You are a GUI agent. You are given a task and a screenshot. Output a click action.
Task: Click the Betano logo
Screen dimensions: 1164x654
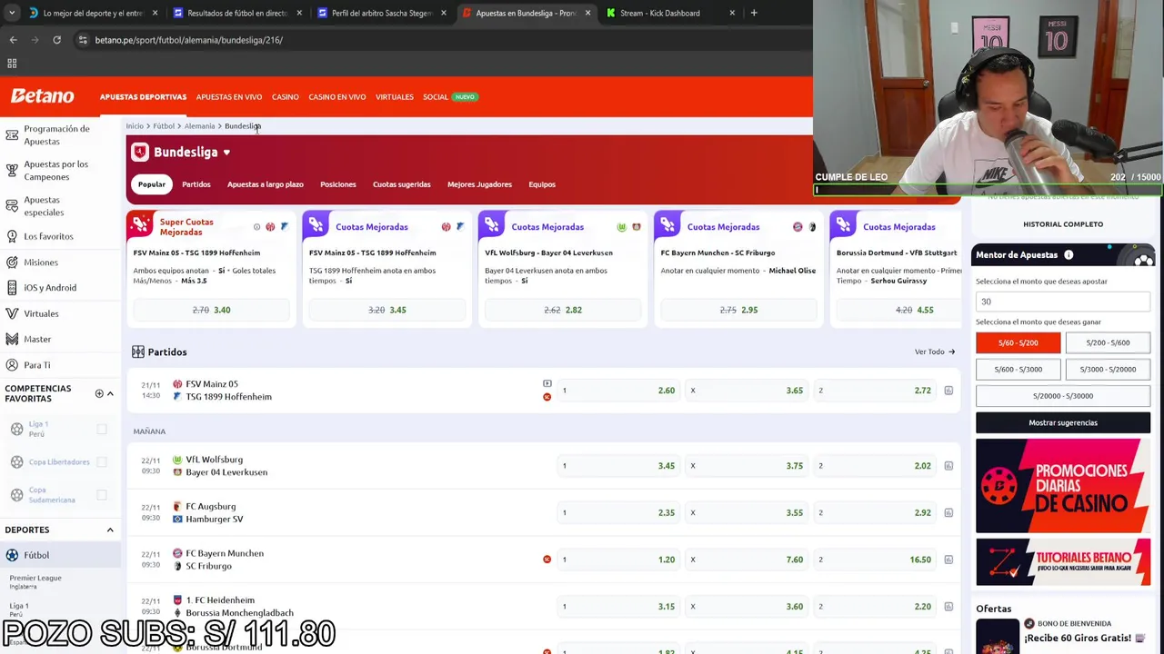pos(42,96)
